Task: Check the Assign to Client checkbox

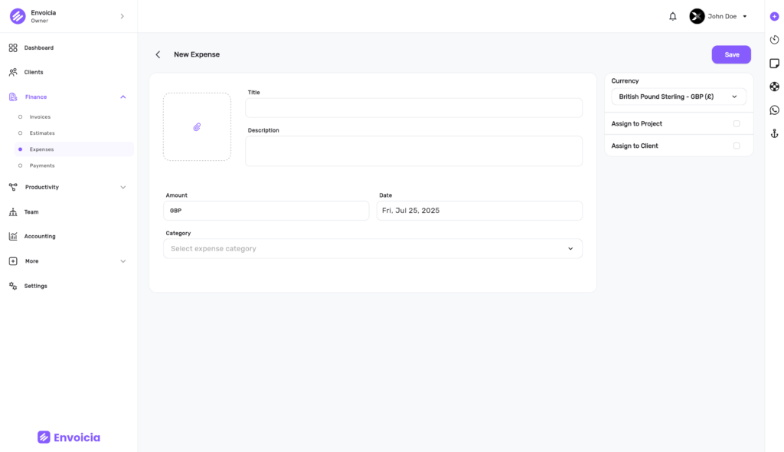Action: point(737,146)
